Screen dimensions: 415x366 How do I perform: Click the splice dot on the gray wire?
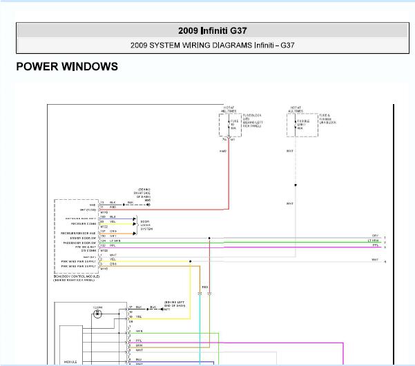tap(209, 238)
